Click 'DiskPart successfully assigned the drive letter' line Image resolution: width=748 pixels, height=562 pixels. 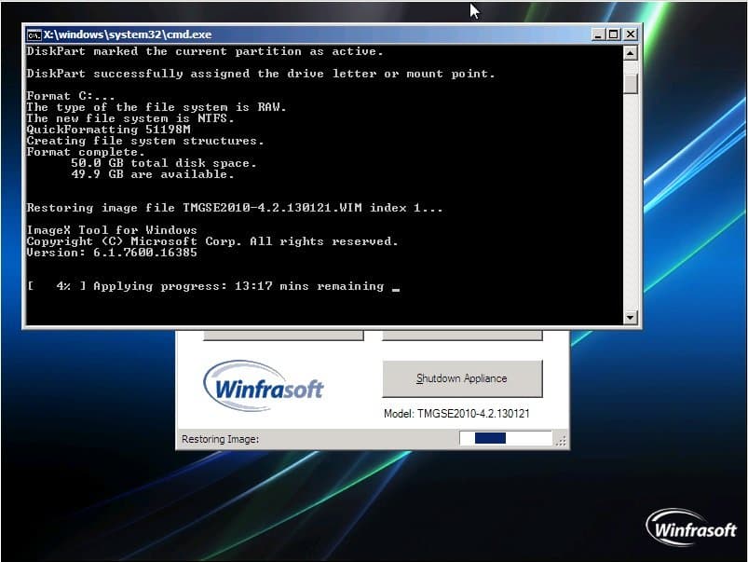(261, 74)
